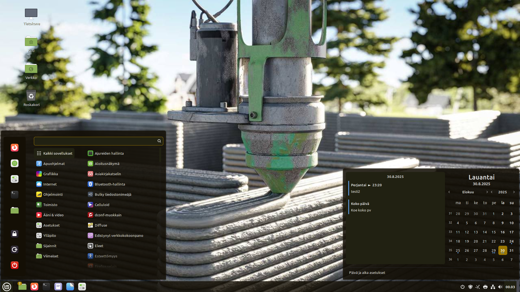Click the Firefox icon in menu sidebar
The width and height of the screenshot is (520, 292).
click(15, 148)
